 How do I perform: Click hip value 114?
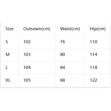click(x=94, y=55)
